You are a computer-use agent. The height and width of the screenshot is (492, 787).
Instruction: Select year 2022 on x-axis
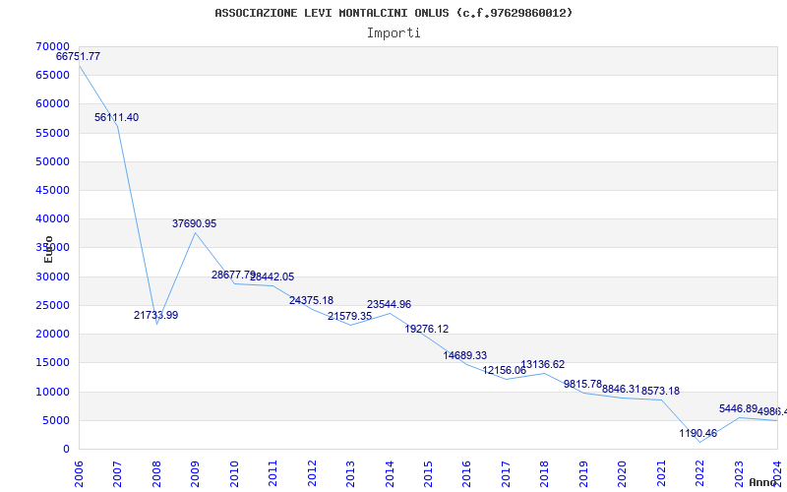[699, 473]
